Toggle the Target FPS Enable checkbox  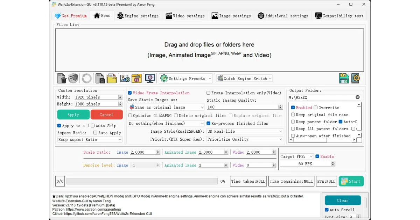point(317,156)
